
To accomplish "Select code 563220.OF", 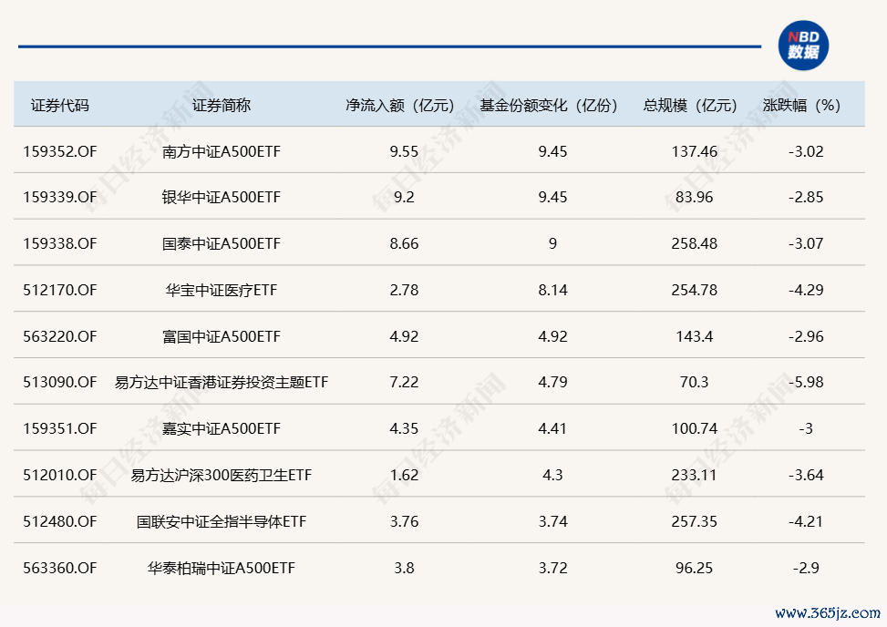I will [x=60, y=336].
